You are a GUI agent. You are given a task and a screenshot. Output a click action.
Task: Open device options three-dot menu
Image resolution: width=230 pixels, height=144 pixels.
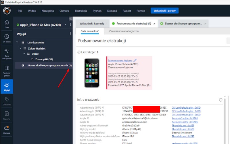70,24
